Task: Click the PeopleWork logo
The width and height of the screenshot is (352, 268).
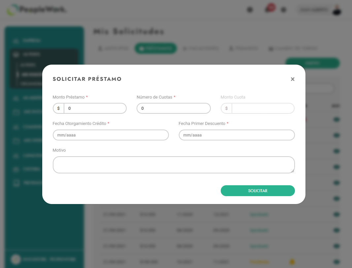Action: pyautogui.click(x=36, y=10)
